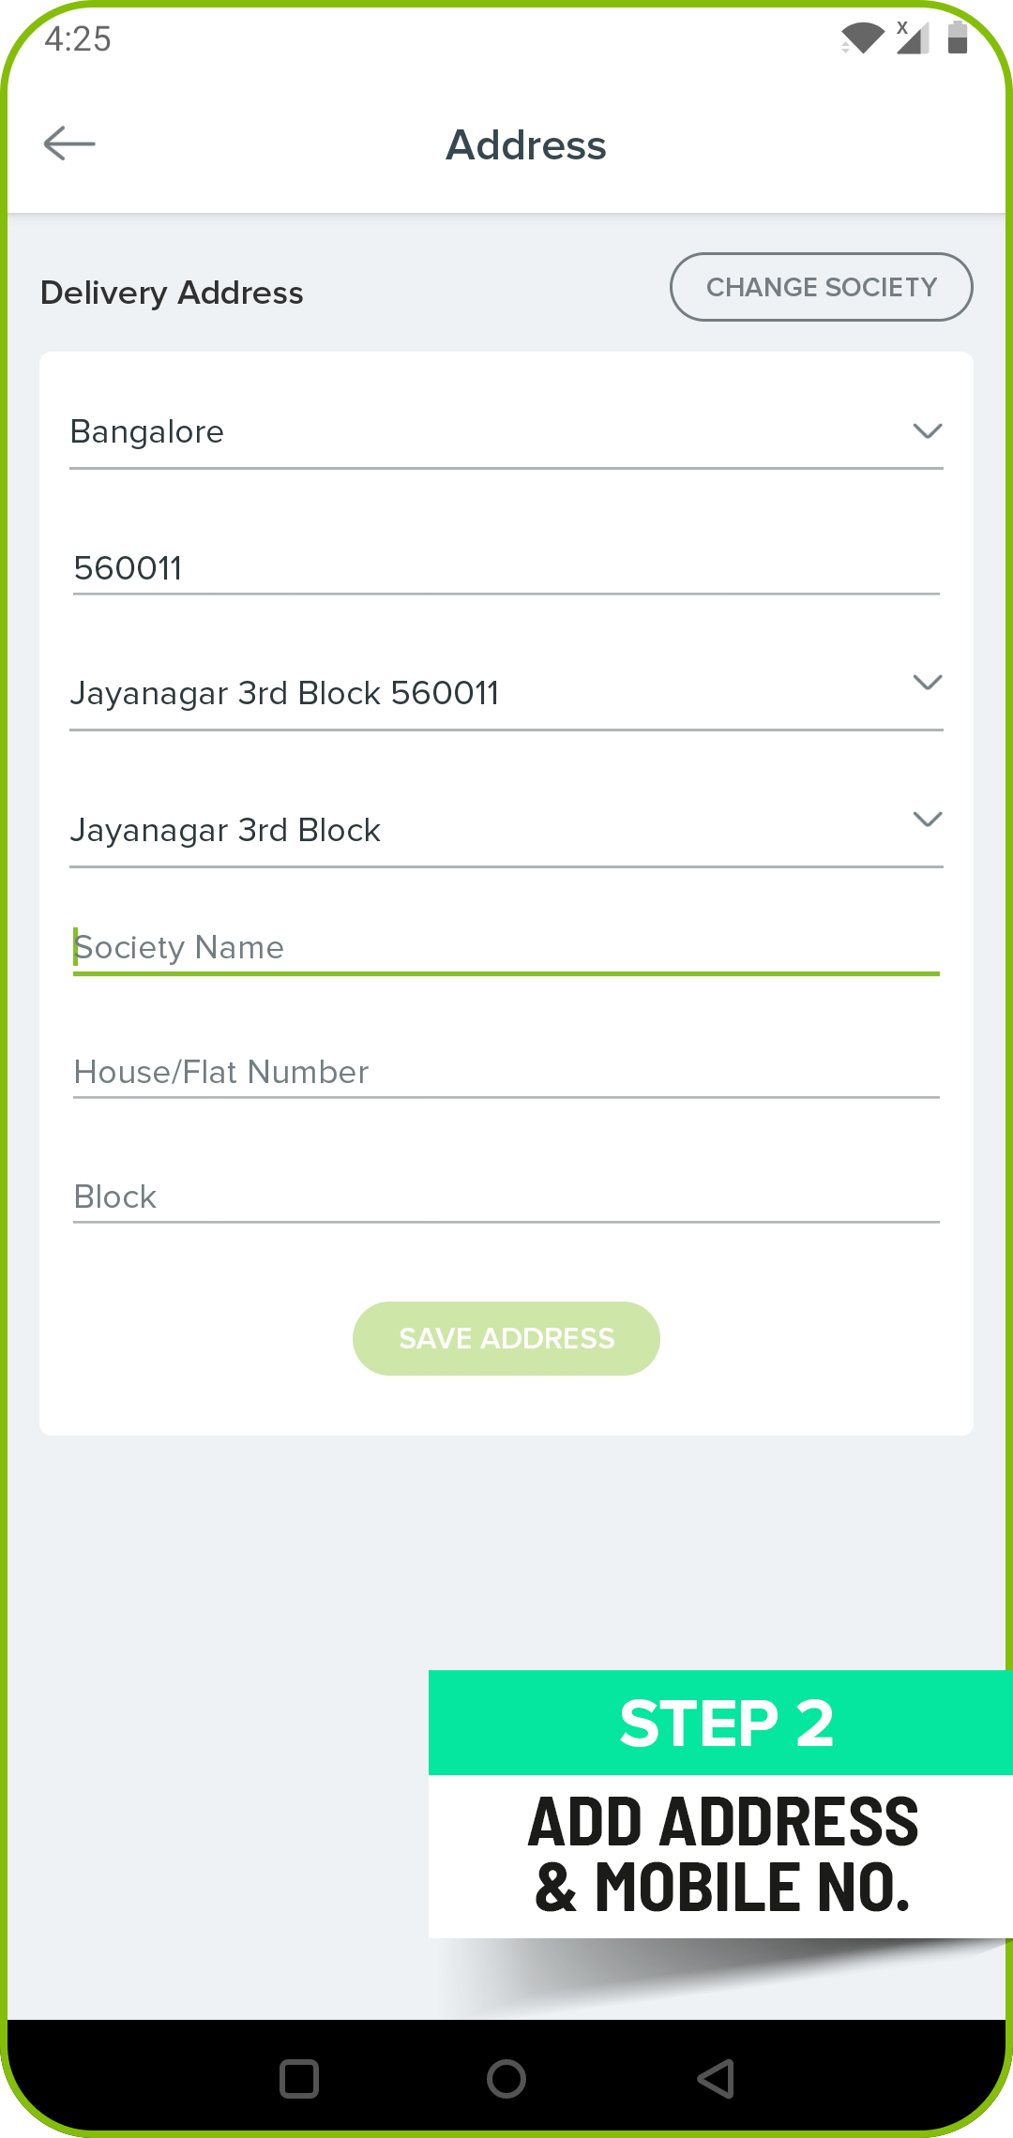This screenshot has width=1013, height=2138.
Task: Tap the Android home circle button
Action: tap(506, 2079)
